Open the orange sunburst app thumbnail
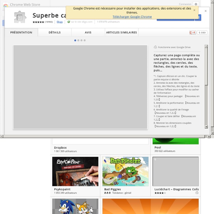 151,206
